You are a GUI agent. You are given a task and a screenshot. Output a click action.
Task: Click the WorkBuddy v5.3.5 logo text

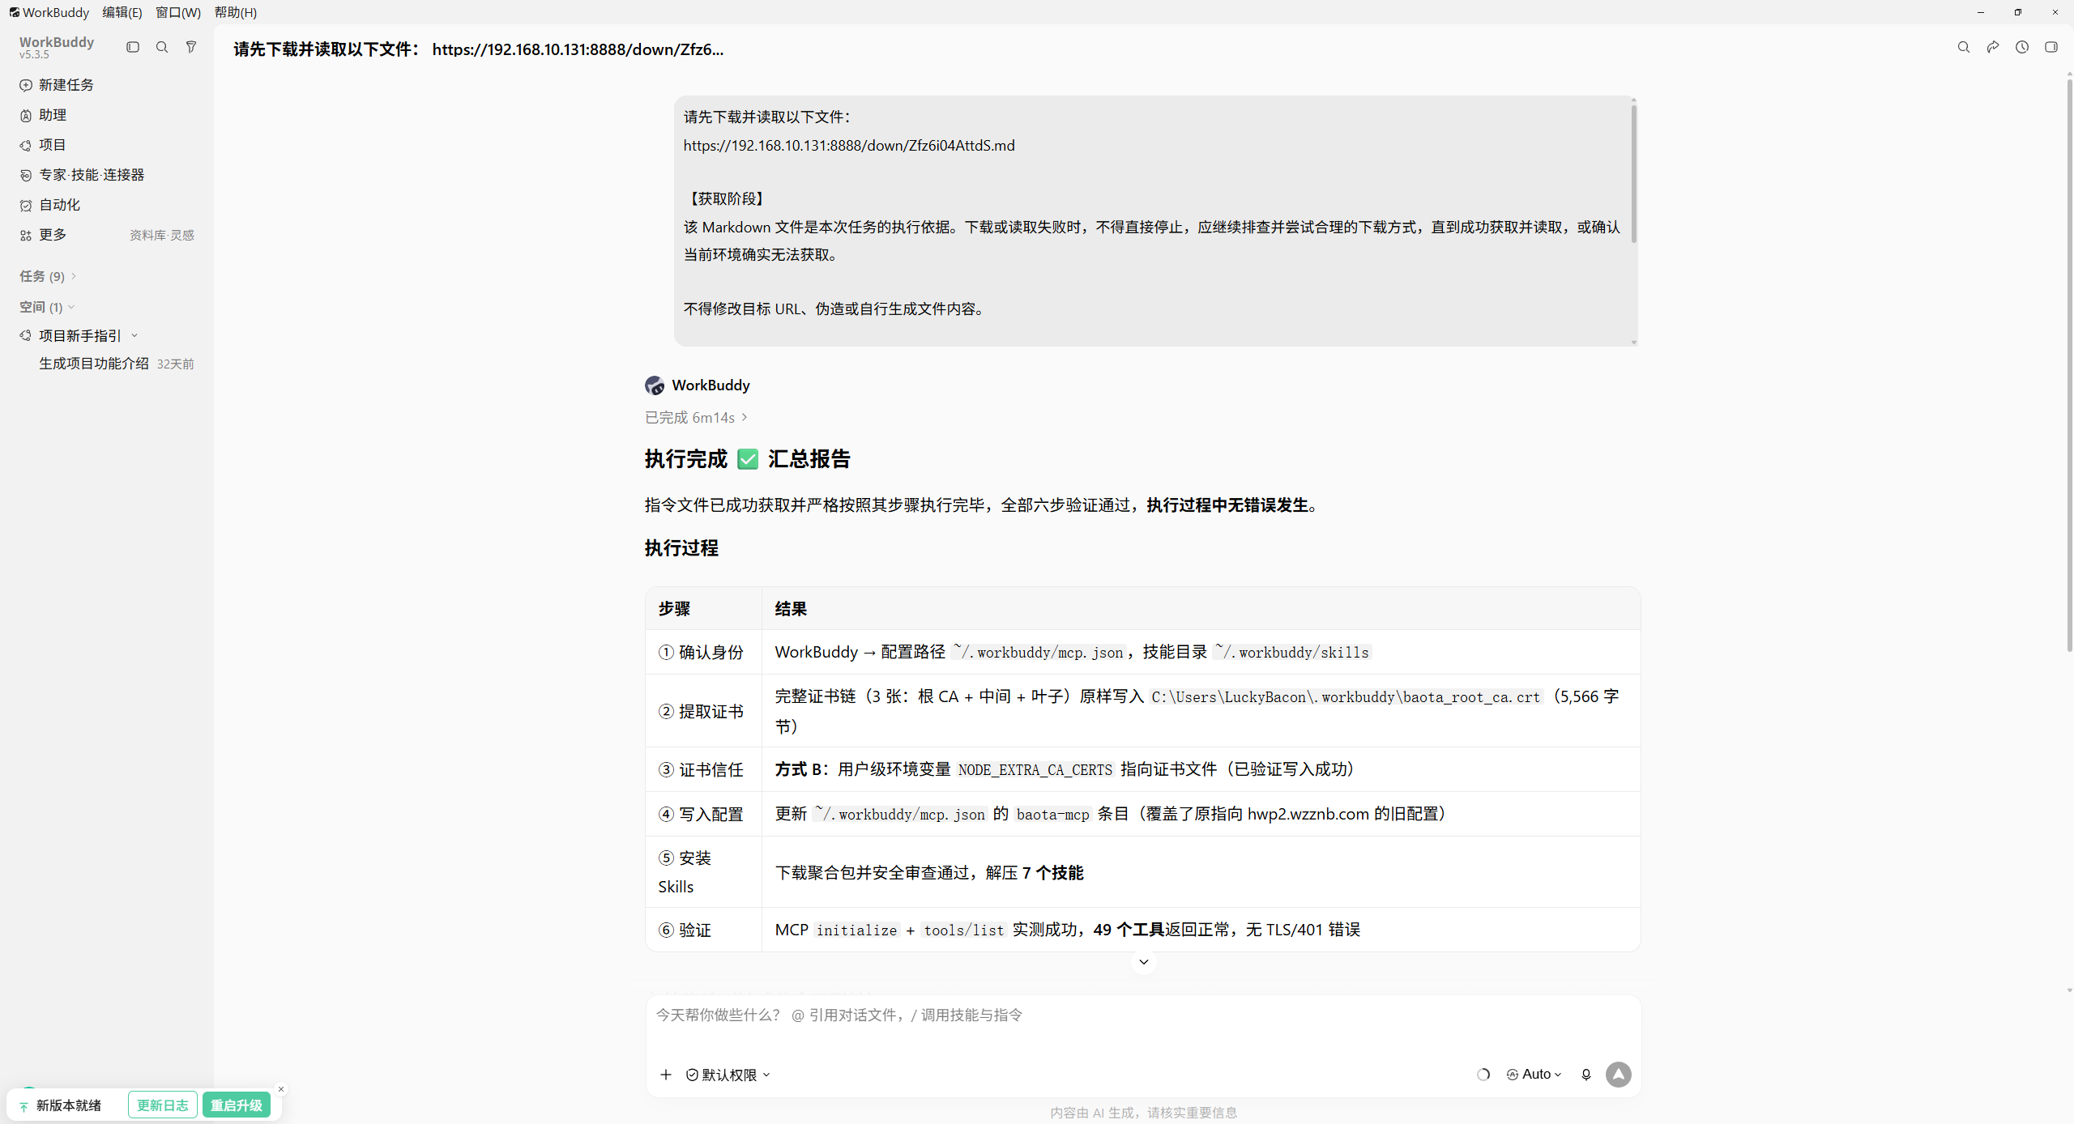57,47
